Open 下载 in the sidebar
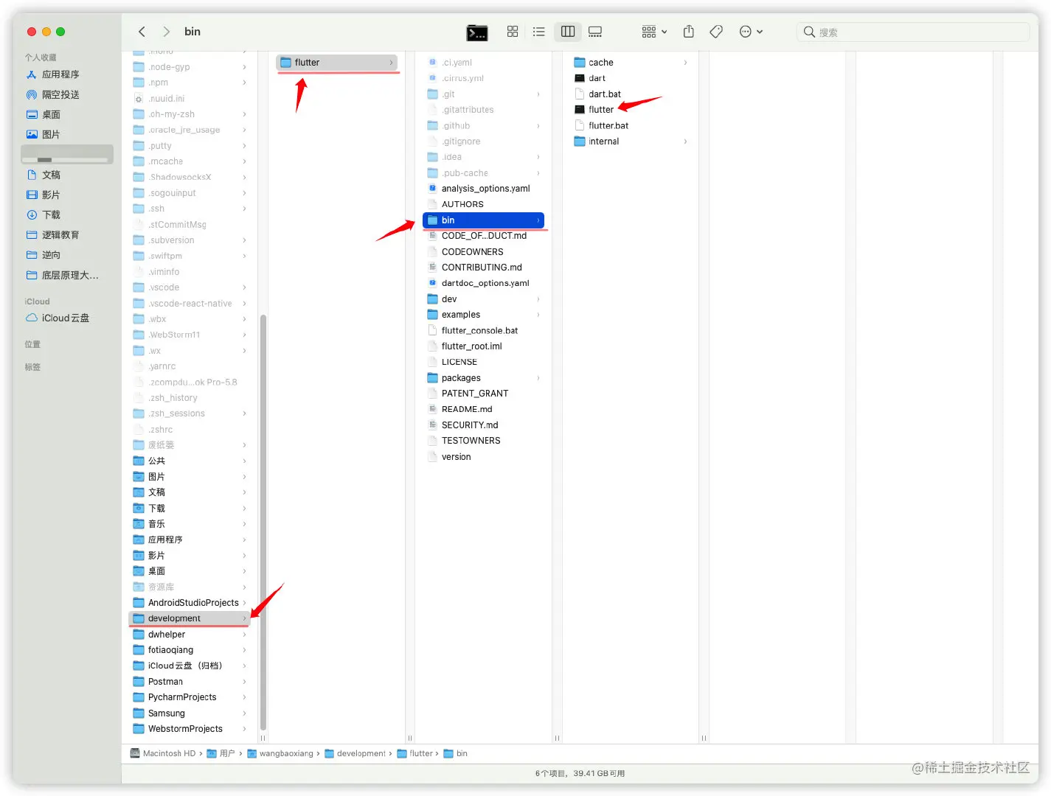Viewport: 1051px width, 796px height. [x=52, y=215]
